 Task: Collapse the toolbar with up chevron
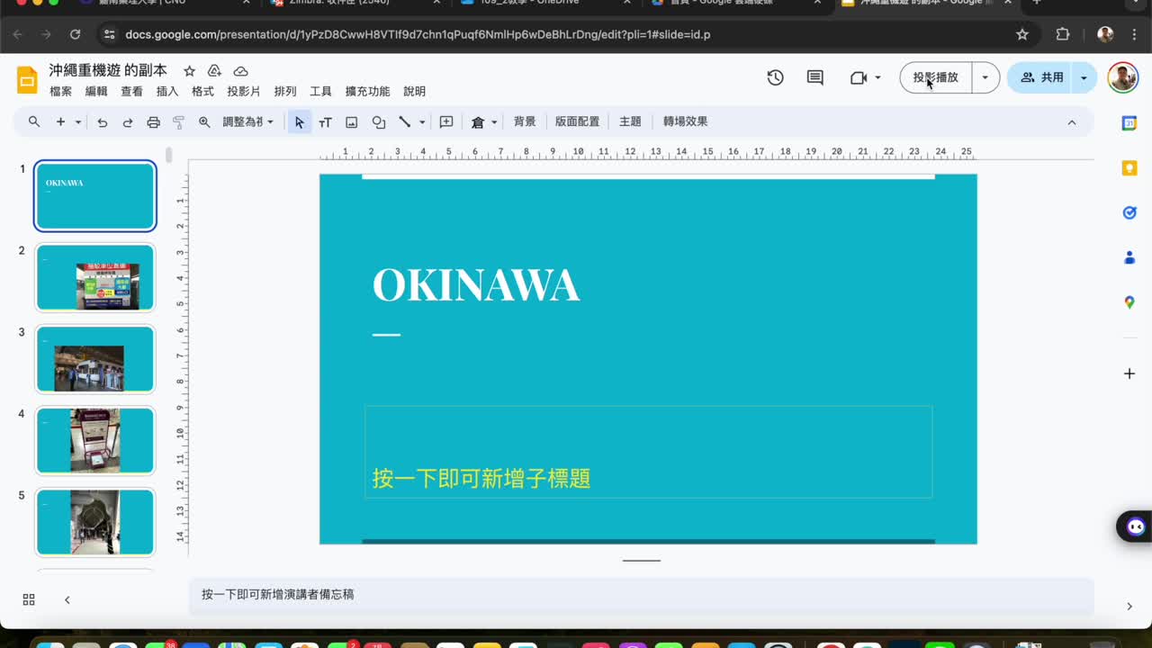pyautogui.click(x=1072, y=121)
